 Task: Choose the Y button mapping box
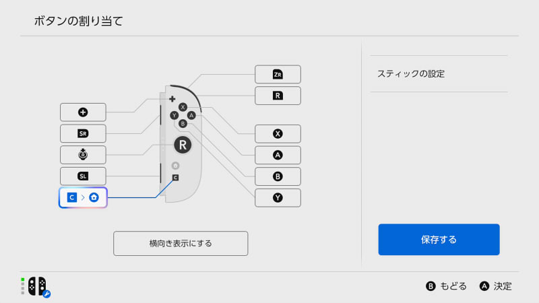point(278,197)
